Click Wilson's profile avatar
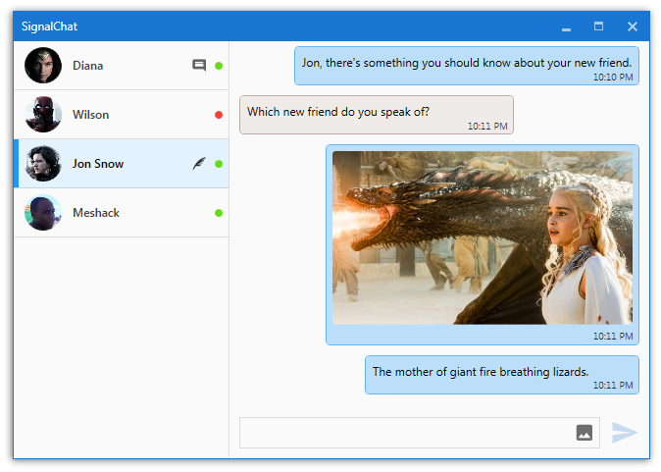Screen dimensions: 661x472 (x=43, y=114)
